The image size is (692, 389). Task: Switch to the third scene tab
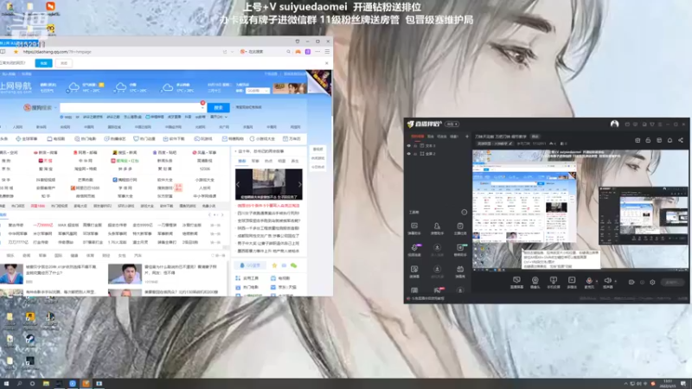(441, 137)
